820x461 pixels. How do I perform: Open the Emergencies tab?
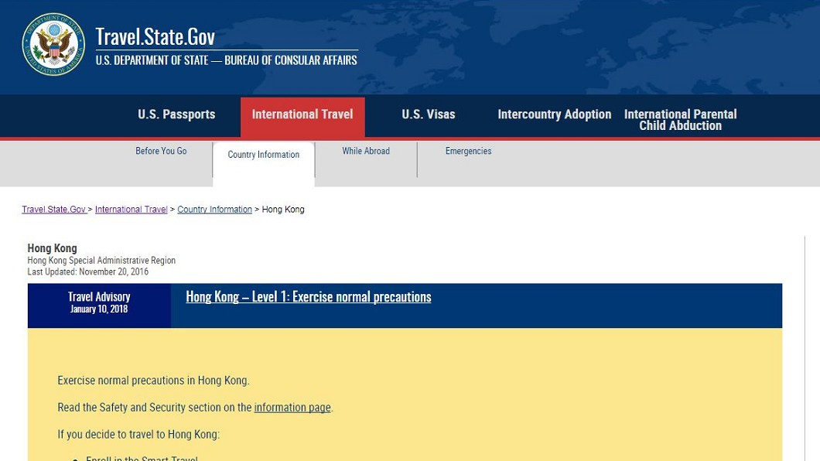click(x=469, y=151)
